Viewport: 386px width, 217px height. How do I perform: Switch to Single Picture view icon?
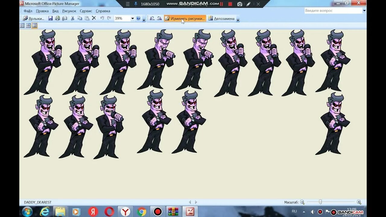pos(34,26)
